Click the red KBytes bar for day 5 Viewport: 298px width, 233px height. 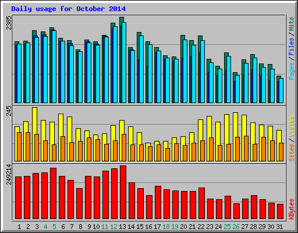pyautogui.click(x=53, y=193)
